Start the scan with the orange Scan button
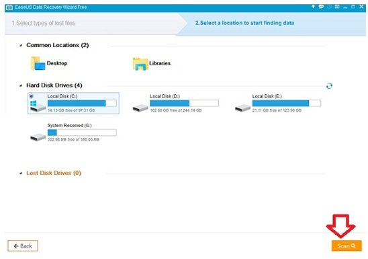The image size is (368, 259). (347, 246)
